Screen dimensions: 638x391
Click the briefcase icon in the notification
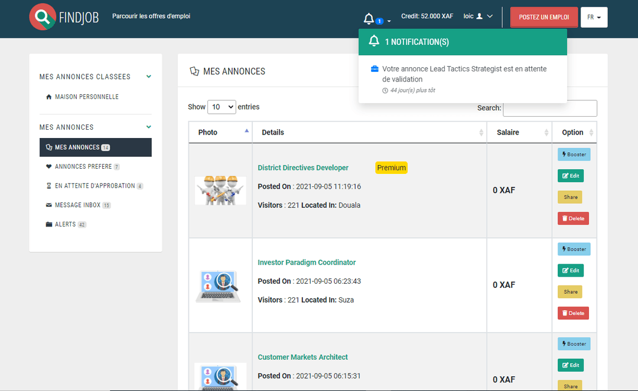coord(375,69)
